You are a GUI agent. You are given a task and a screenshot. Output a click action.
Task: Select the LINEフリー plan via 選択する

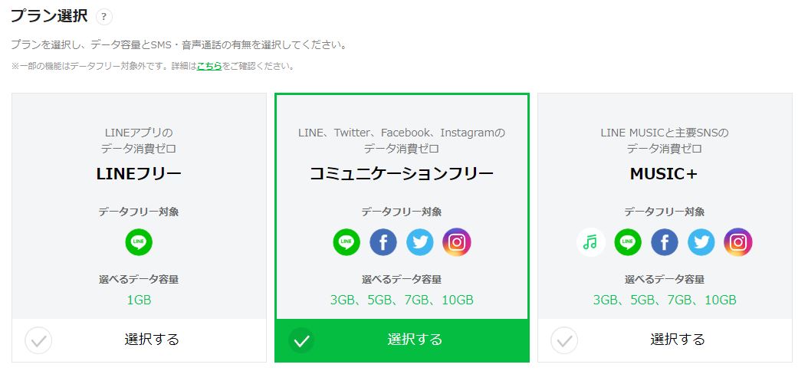pos(152,340)
